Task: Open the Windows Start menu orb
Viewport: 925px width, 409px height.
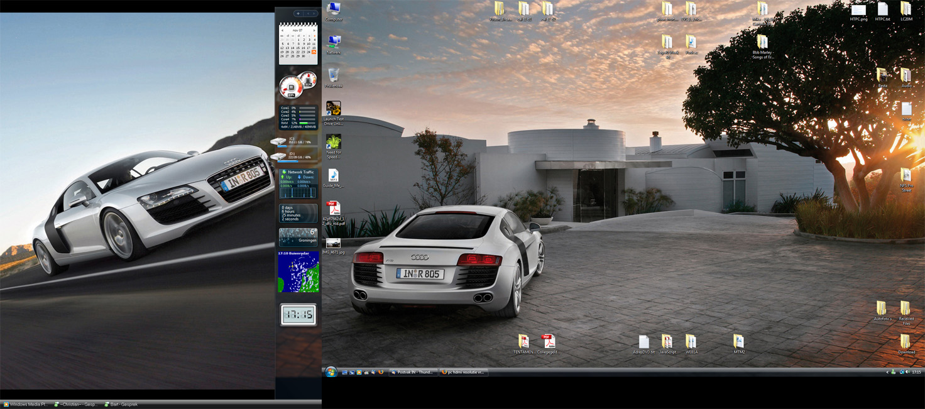Action: [331, 372]
